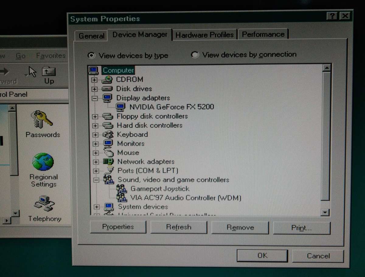Image resolution: width=365 pixels, height=277 pixels.
Task: Select View devices by connection
Action: click(195, 55)
